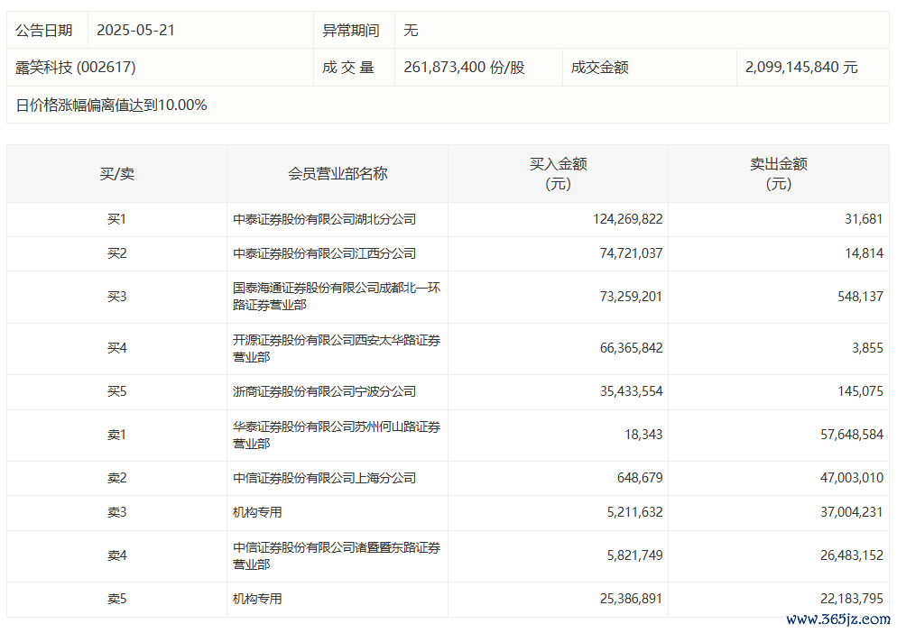
Task: Click the 异常期间 label
Action: click(351, 31)
